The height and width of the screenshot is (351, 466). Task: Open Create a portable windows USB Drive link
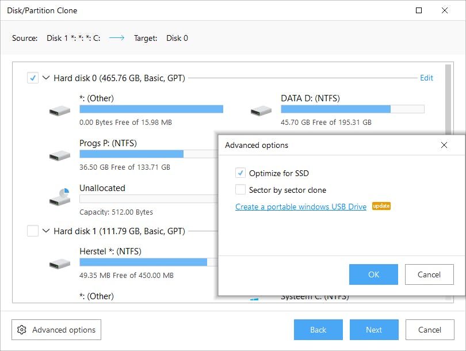(x=301, y=207)
